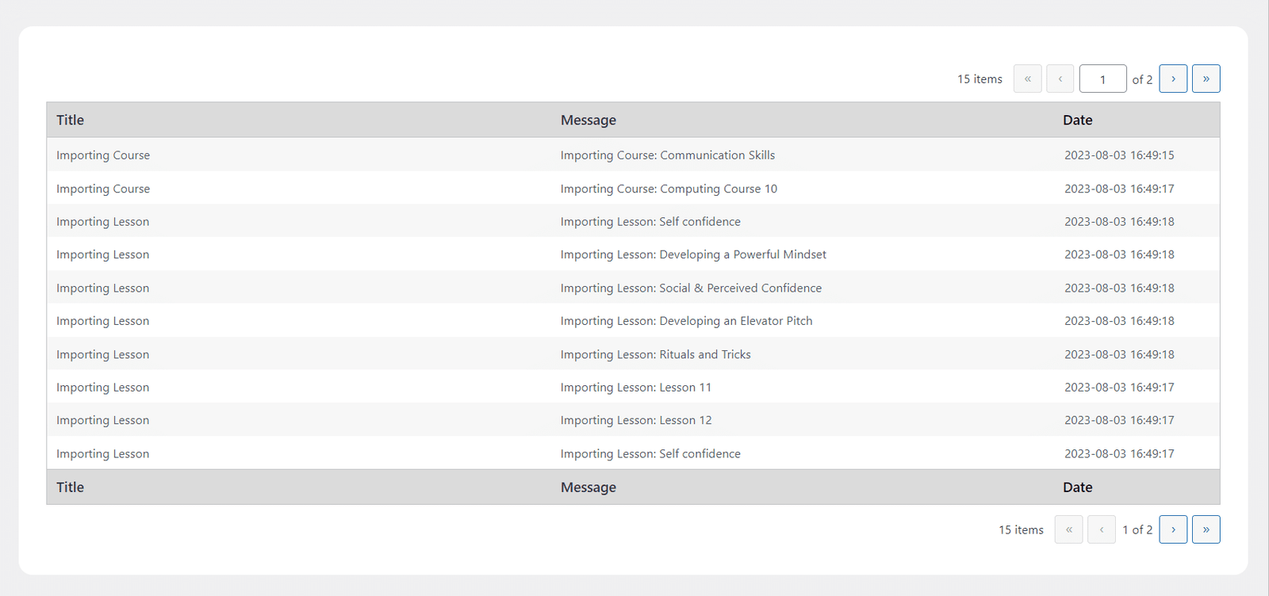Select the Developing an Elevator Pitch row
Screen dimensions: 1269x596
click(633, 321)
